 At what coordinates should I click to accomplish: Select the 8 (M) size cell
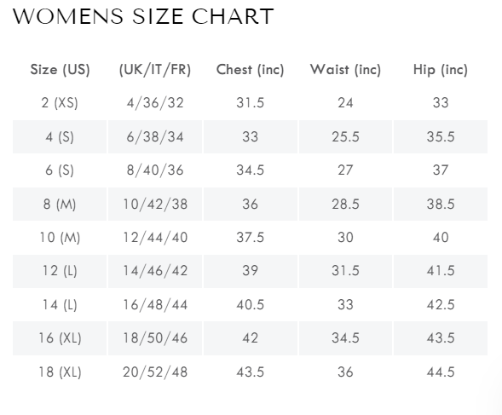60,204
